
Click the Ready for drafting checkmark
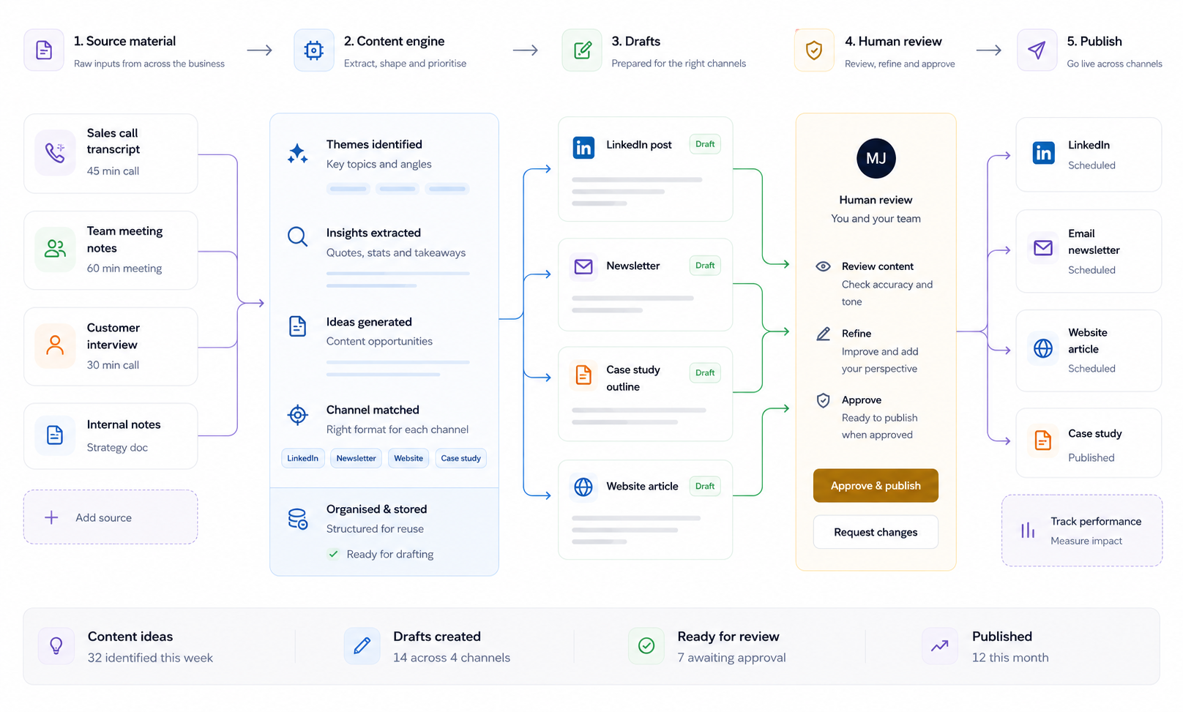333,554
